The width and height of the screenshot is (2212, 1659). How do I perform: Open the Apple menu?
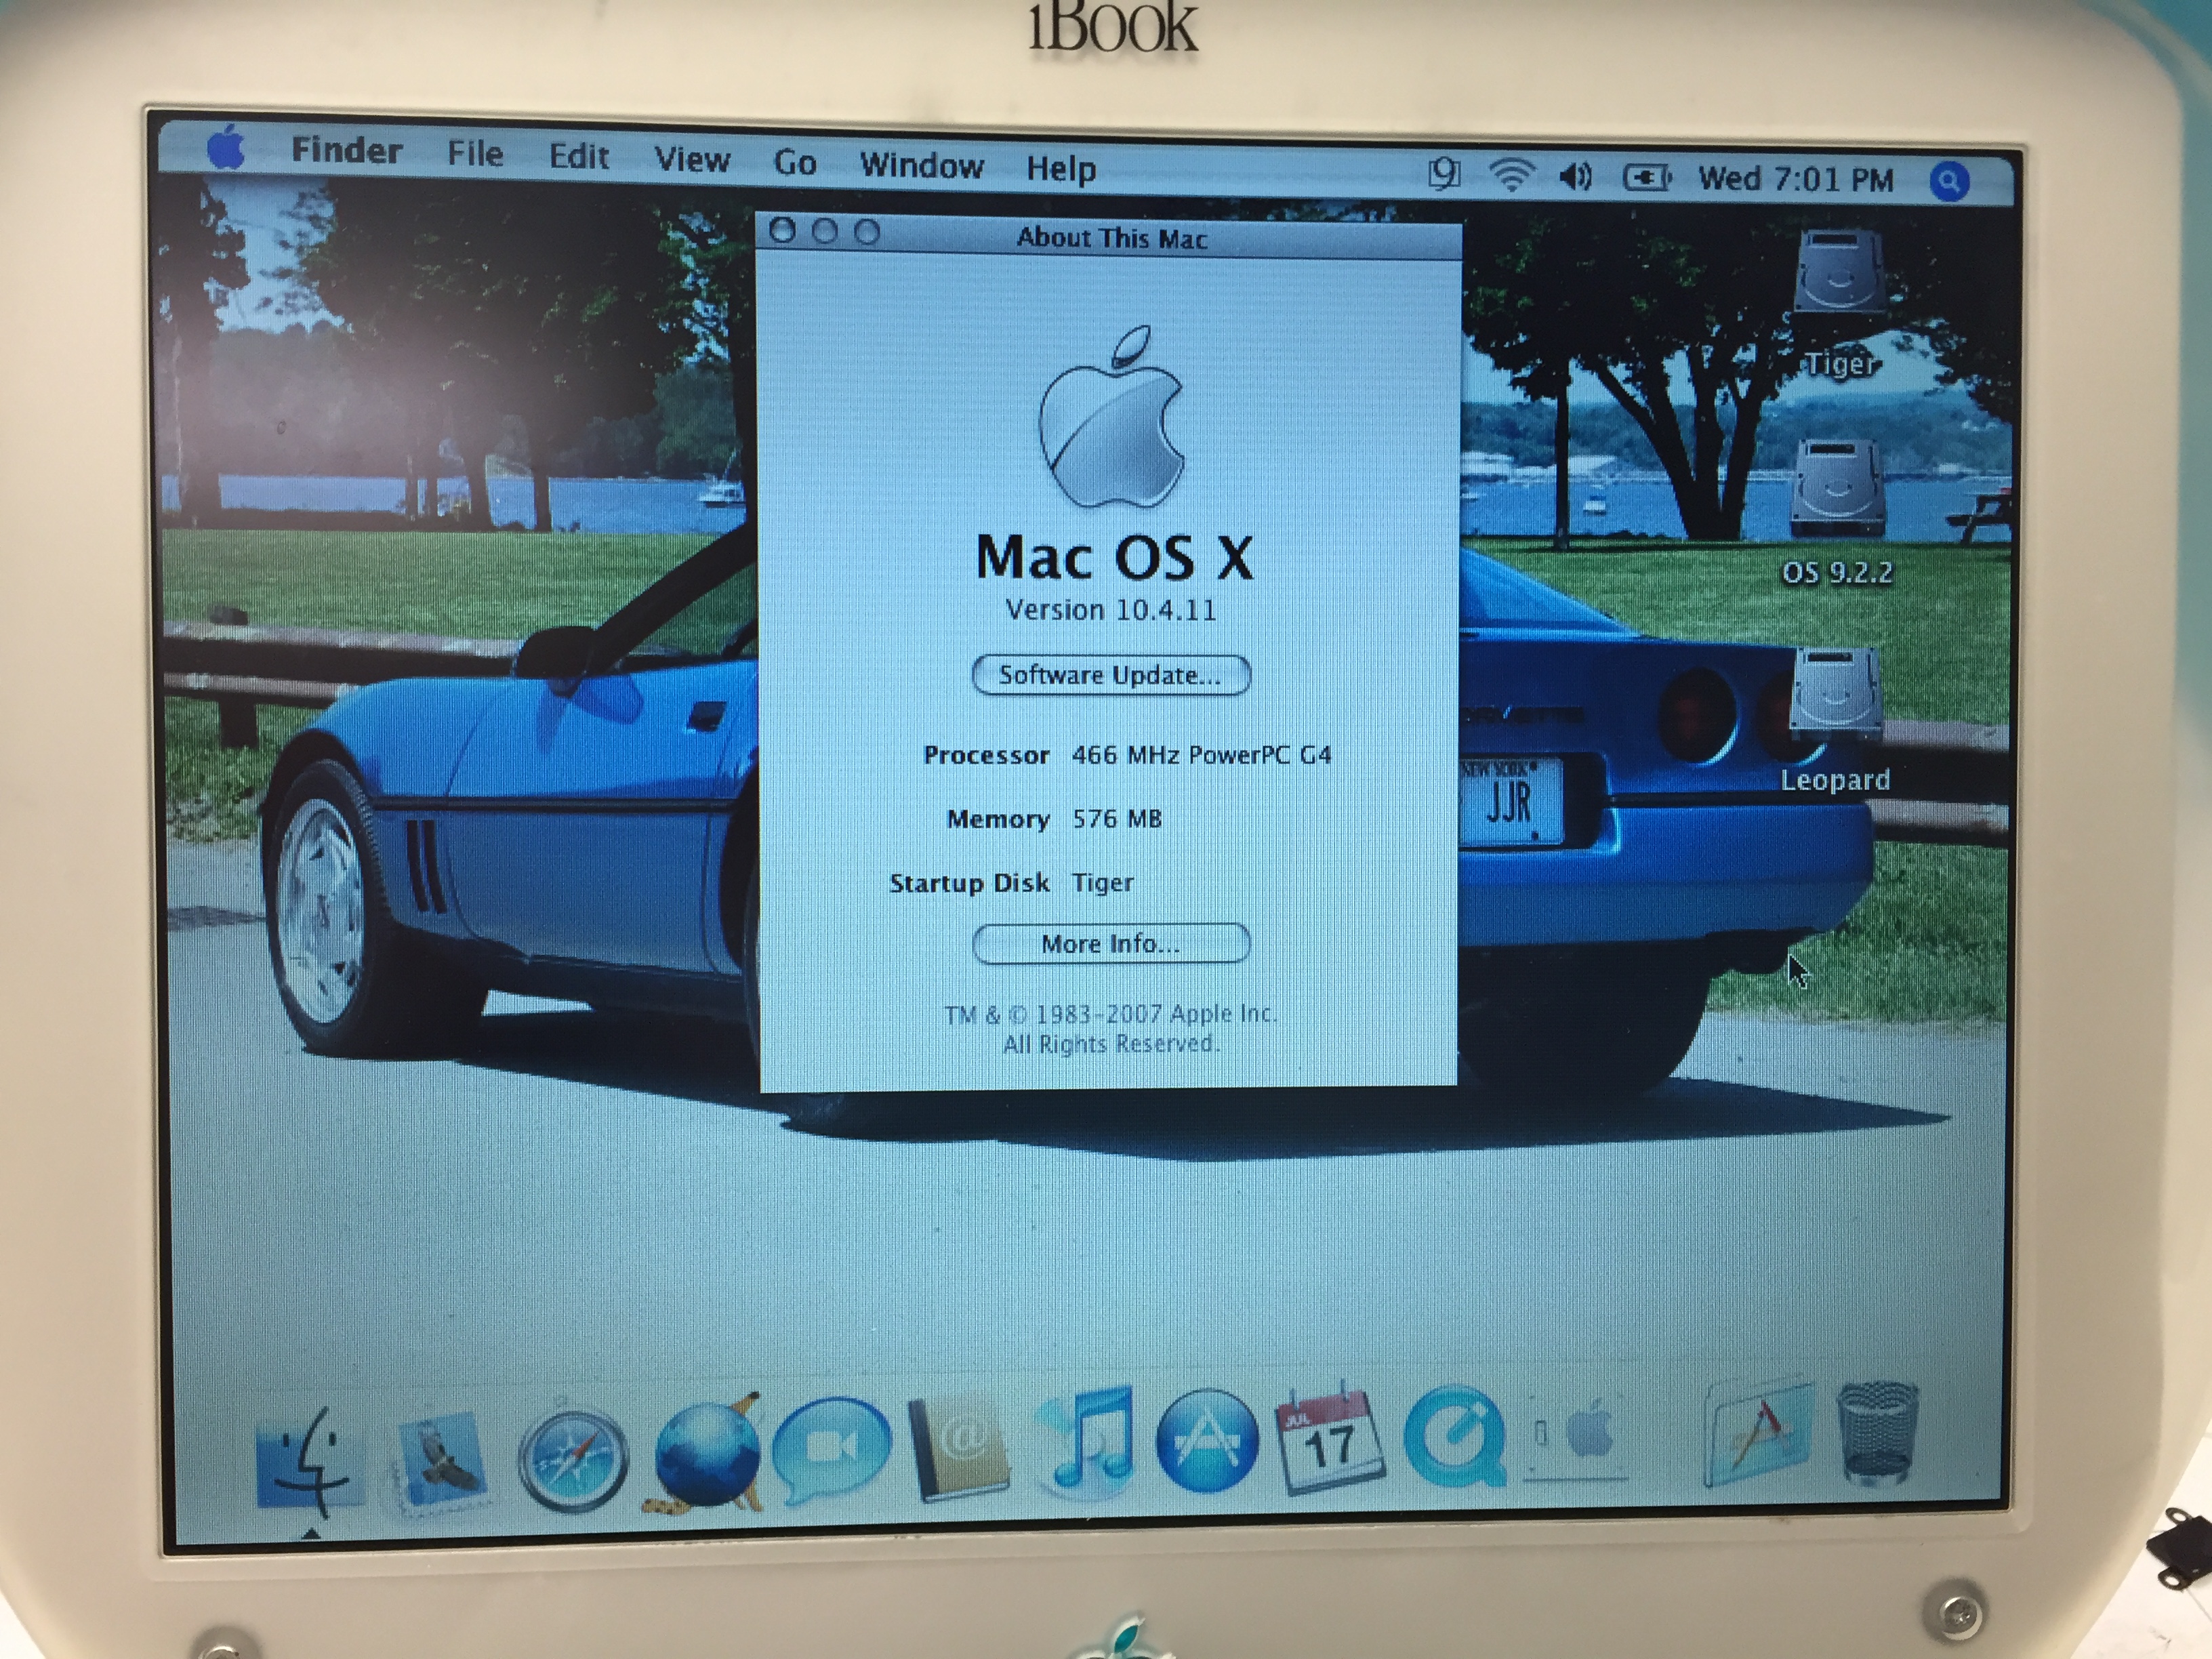(x=226, y=148)
